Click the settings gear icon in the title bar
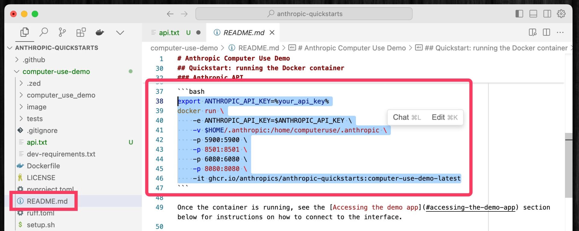 pos(561,14)
